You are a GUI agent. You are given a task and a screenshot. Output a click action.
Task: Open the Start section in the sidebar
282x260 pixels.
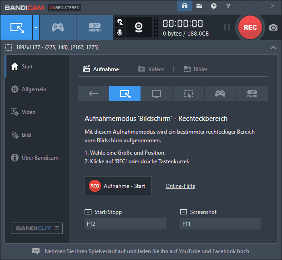click(37, 67)
